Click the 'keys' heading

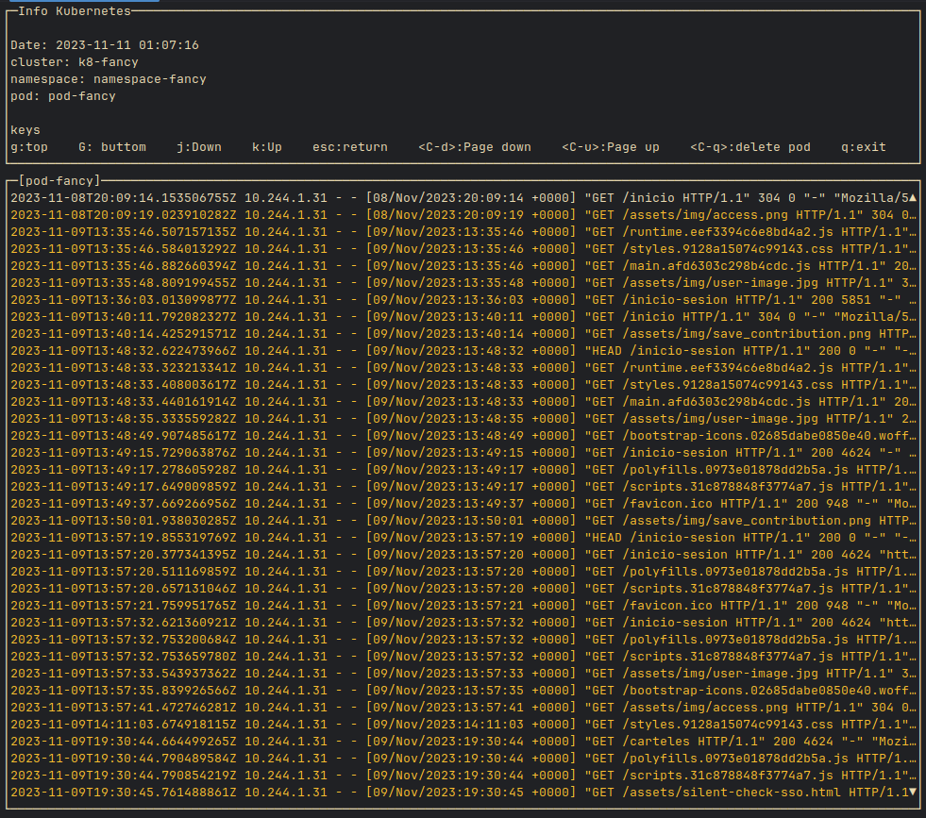(25, 130)
